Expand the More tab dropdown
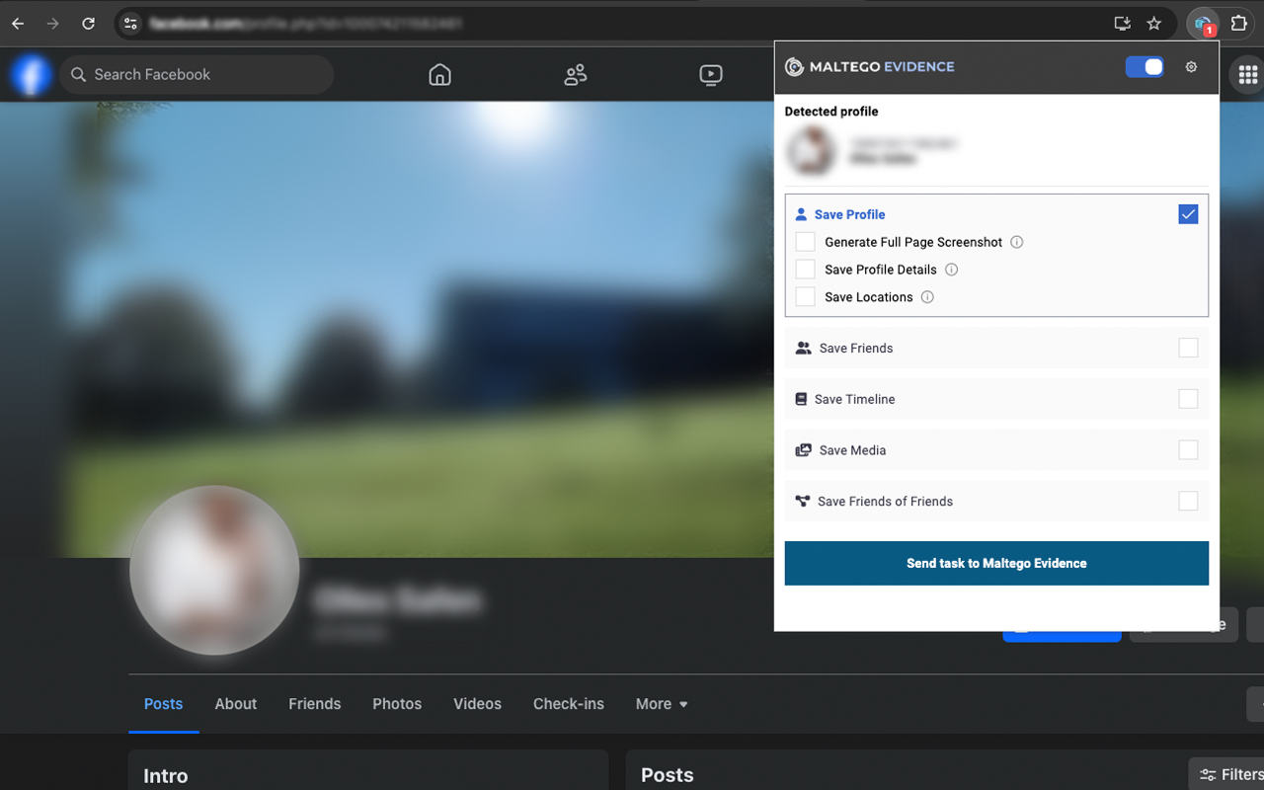The width and height of the screenshot is (1264, 790). (x=661, y=703)
